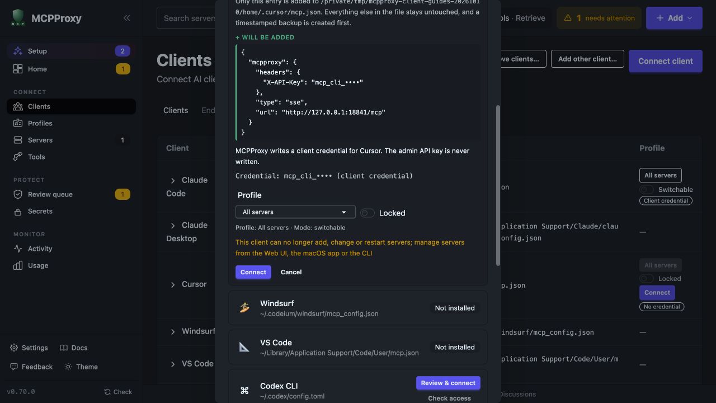This screenshot has height=403, width=716.
Task: Click Connect button in Cursor row
Action: click(x=657, y=292)
